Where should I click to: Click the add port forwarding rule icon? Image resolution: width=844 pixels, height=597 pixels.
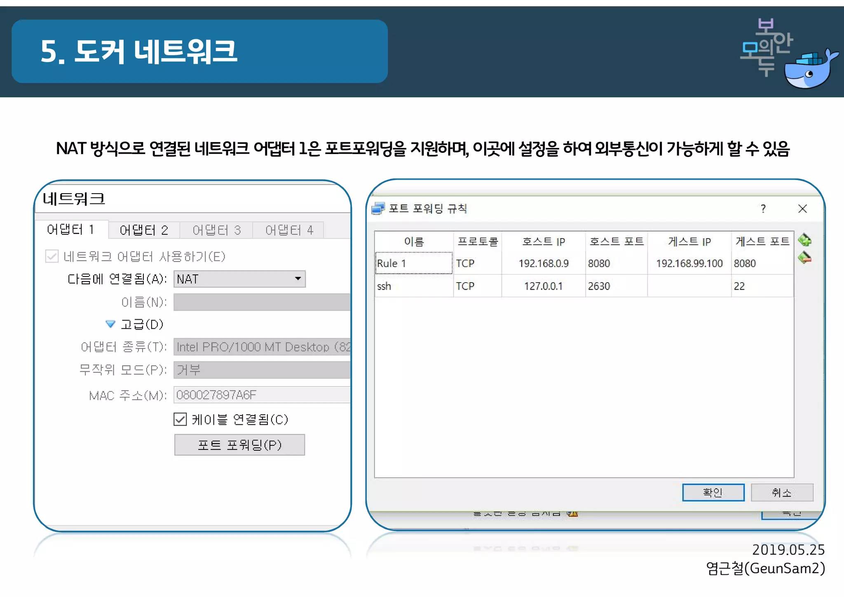tap(804, 240)
